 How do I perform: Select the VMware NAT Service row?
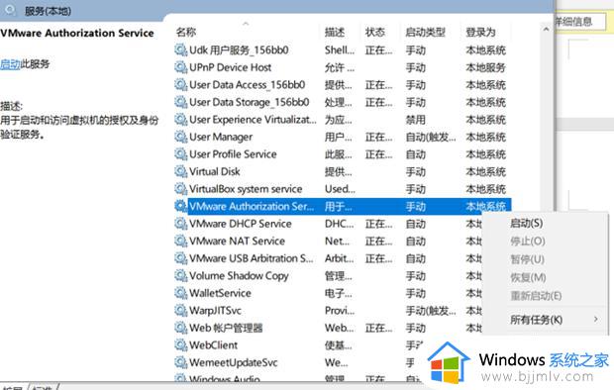pyautogui.click(x=237, y=241)
